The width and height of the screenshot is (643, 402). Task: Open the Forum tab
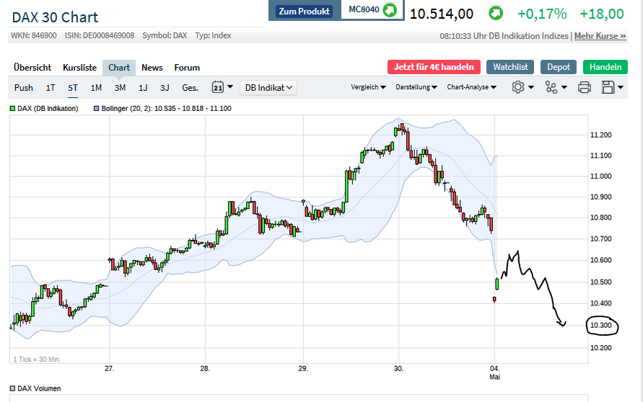pyautogui.click(x=187, y=68)
